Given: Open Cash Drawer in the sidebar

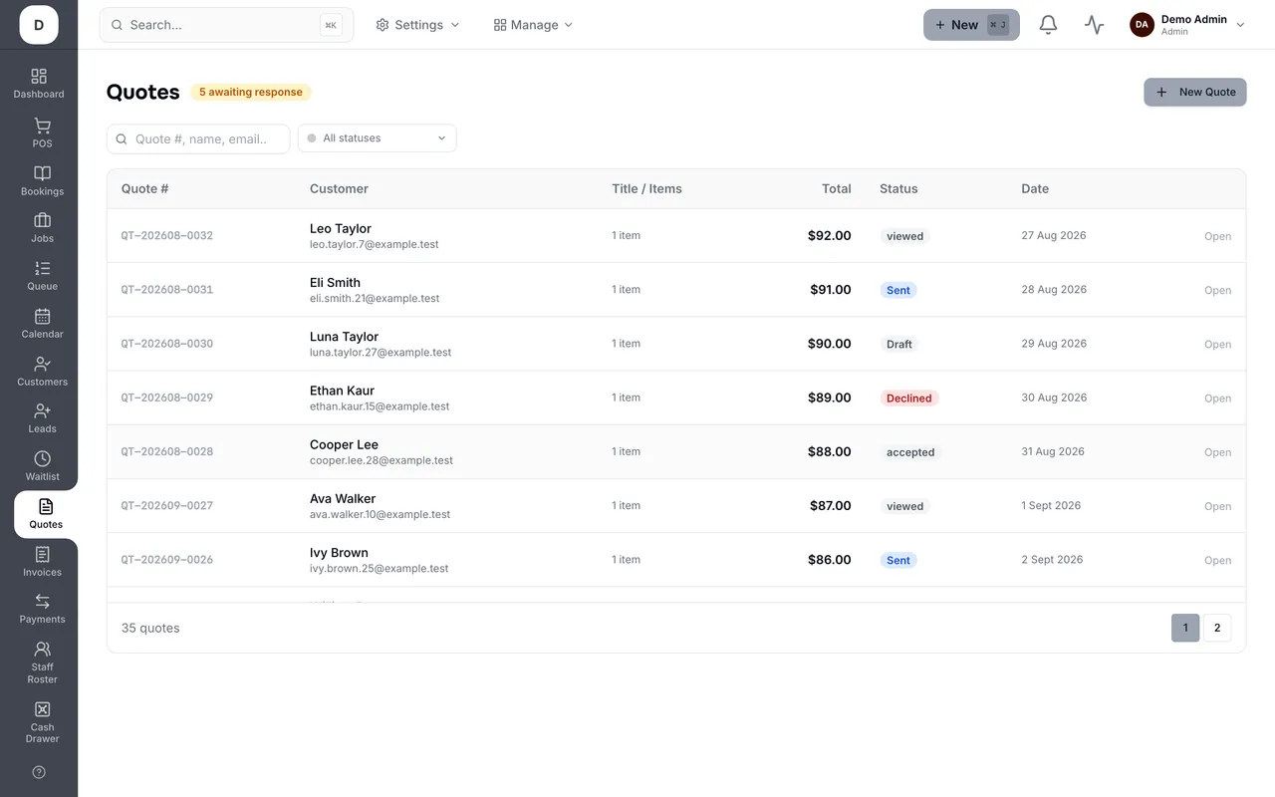Looking at the screenshot, I should point(42,722).
